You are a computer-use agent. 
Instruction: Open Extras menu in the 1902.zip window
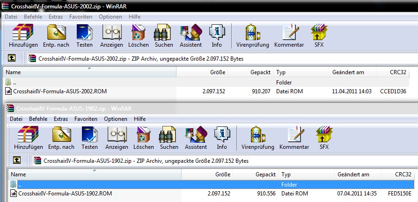[61, 119]
